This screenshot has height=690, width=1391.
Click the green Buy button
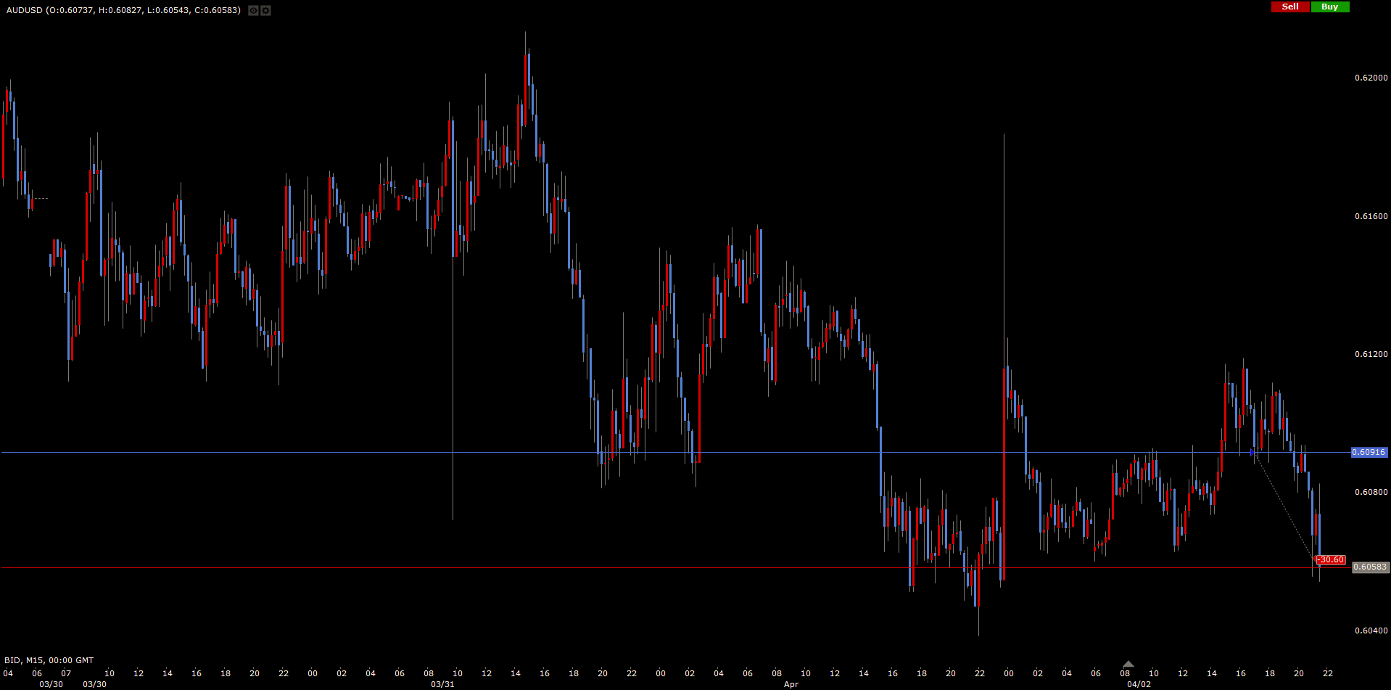[x=1329, y=7]
